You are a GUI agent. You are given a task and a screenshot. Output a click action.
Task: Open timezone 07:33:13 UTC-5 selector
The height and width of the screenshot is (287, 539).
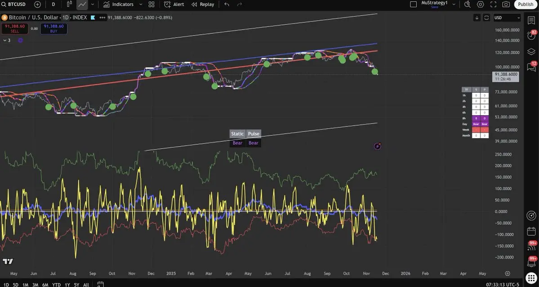[502, 285]
